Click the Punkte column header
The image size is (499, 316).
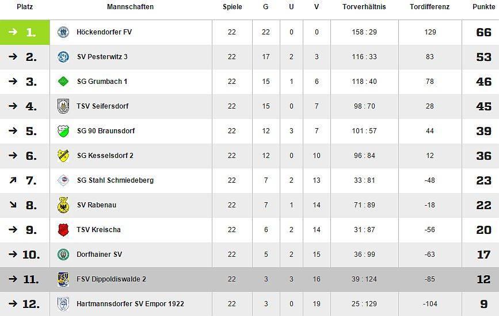483,7
